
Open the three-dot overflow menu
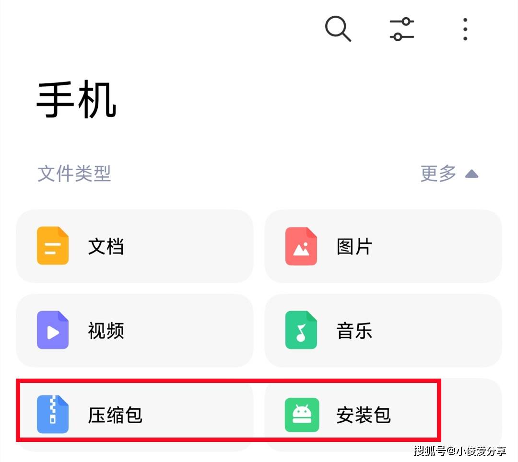[x=465, y=29]
